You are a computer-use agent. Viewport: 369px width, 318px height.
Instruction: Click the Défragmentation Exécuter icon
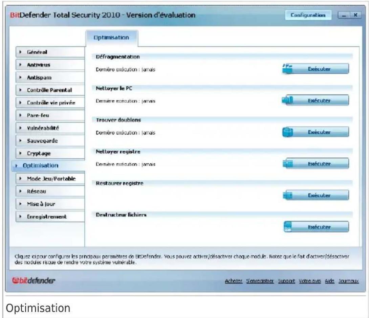click(x=287, y=69)
